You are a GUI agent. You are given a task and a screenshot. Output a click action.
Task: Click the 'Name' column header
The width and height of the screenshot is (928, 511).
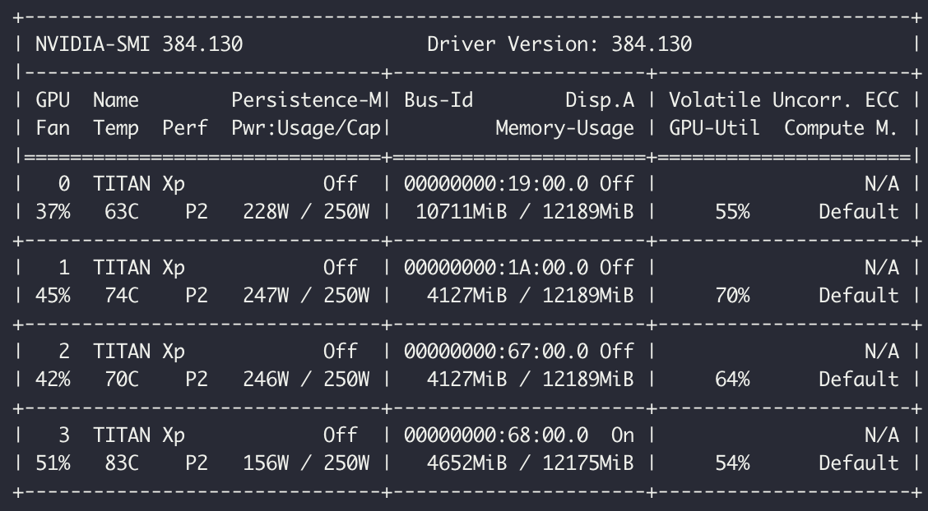pos(116,100)
